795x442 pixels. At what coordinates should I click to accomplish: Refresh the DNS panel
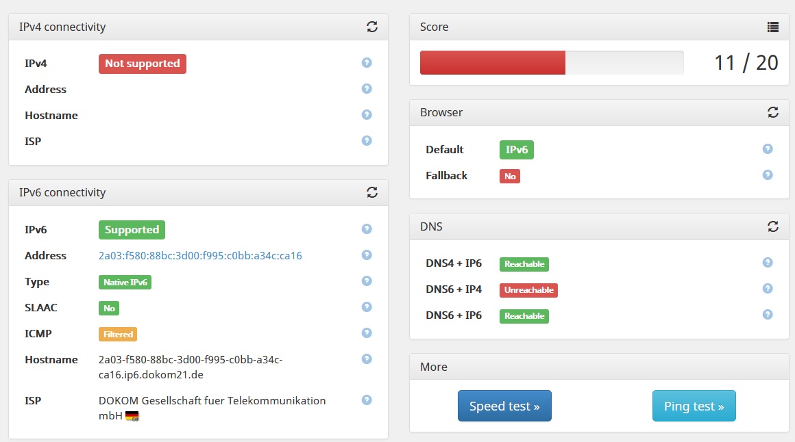click(772, 226)
